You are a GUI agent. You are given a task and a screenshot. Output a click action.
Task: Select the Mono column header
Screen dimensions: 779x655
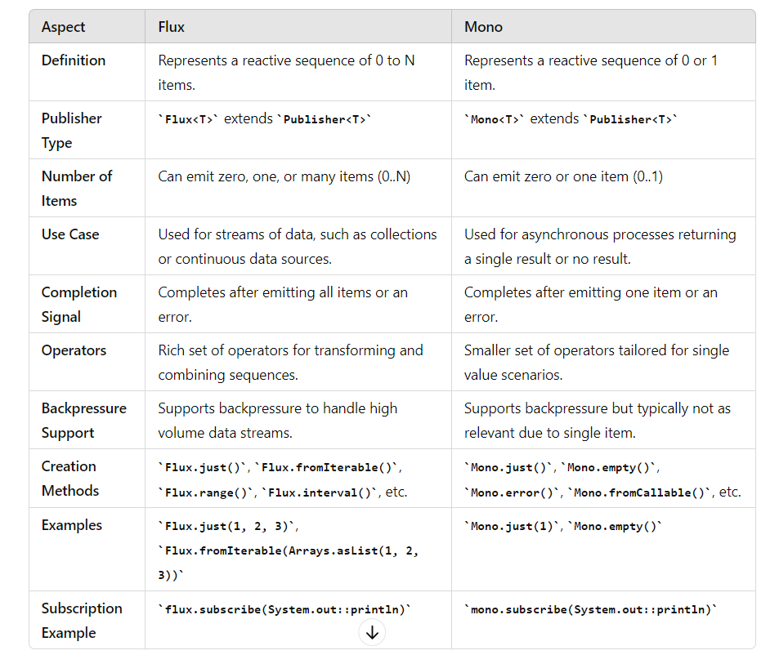pos(483,27)
